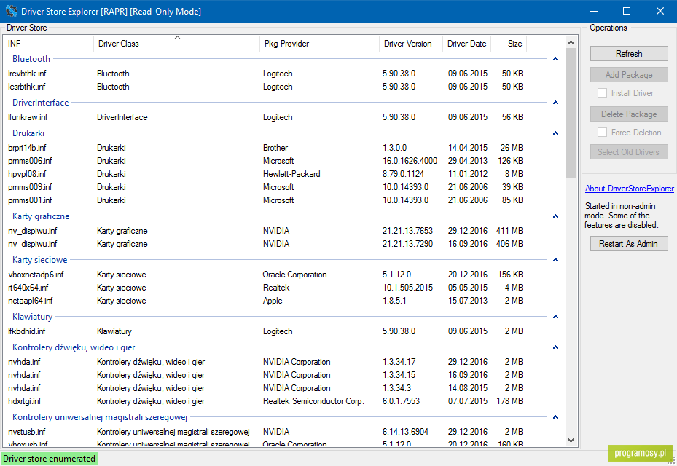Select the rt640x64.inf Realtek driver

point(265,288)
